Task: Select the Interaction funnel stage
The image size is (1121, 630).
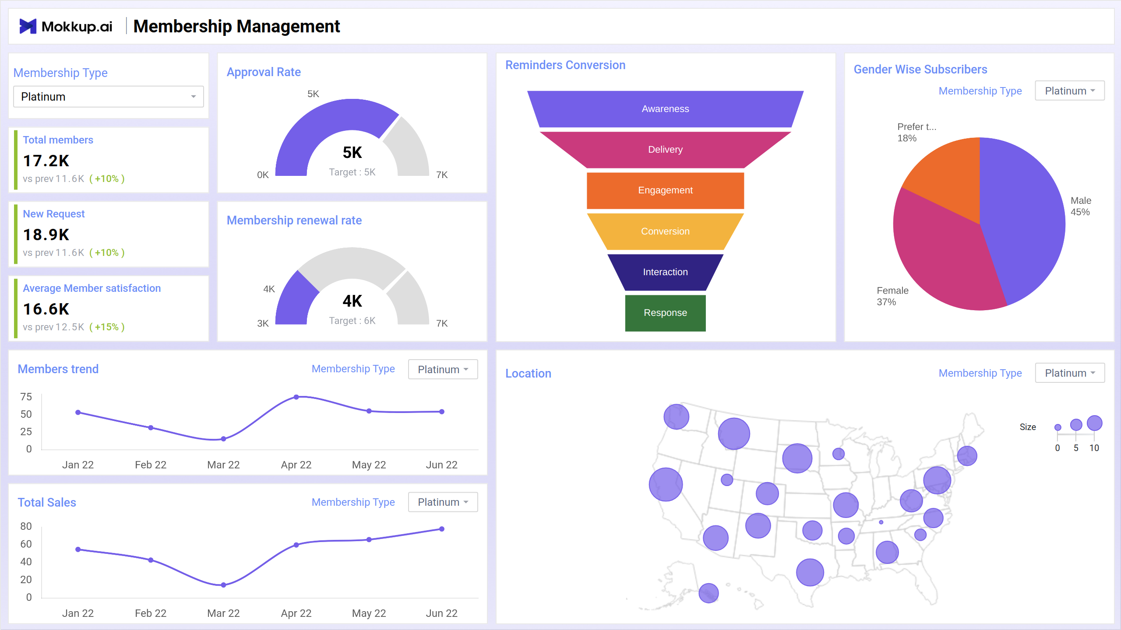Action: [665, 272]
